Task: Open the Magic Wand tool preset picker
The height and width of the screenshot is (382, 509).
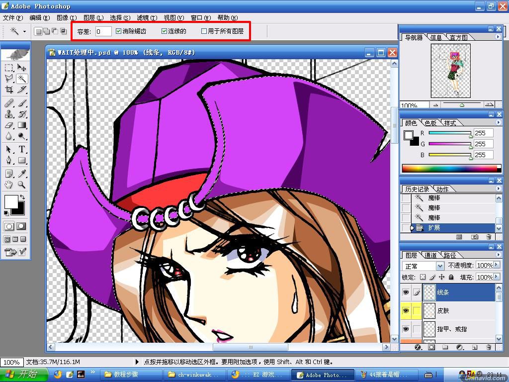Action: (x=25, y=31)
